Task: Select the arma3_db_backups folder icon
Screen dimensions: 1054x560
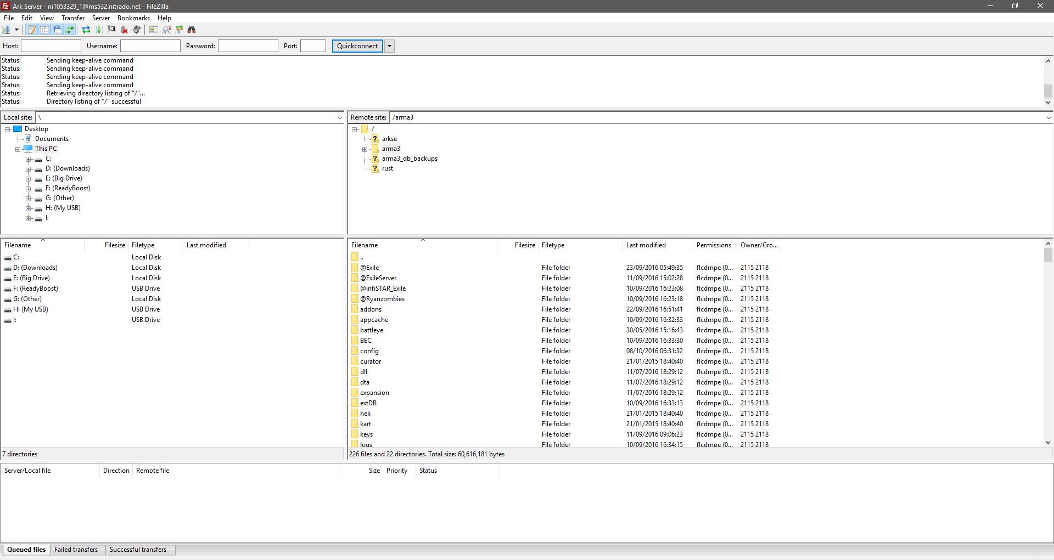Action: point(375,159)
